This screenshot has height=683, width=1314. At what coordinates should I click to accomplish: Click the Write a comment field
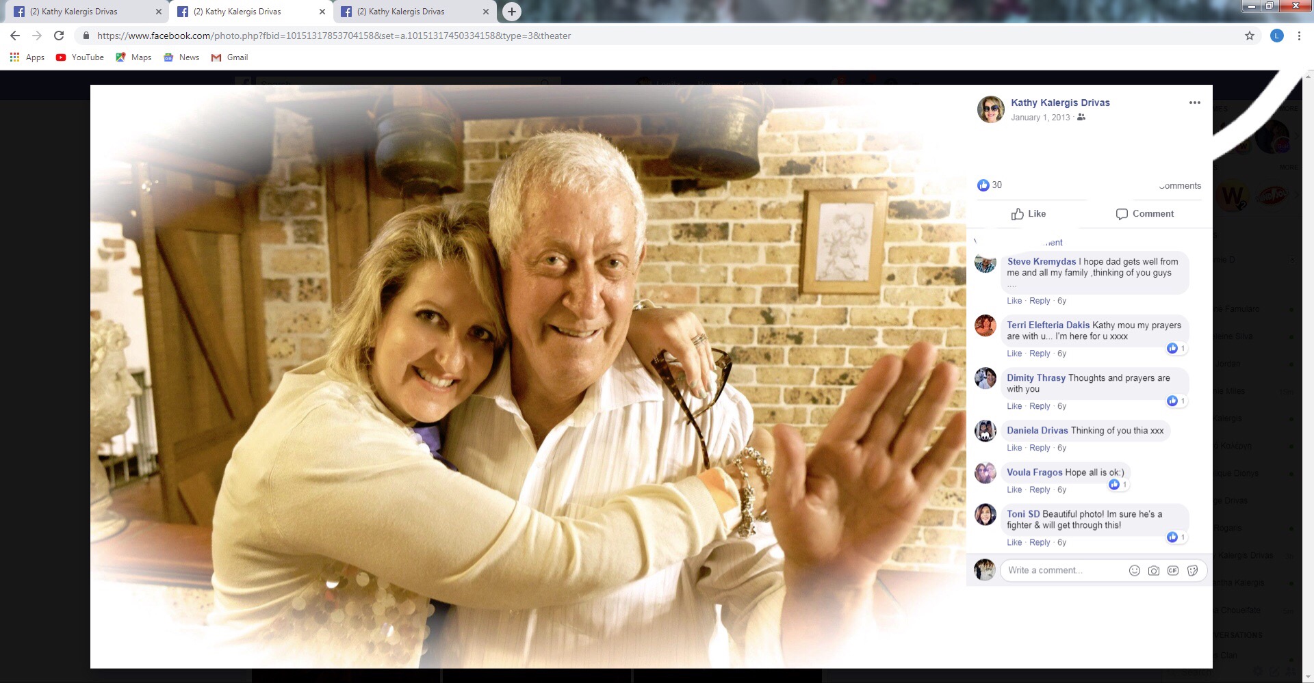(x=1061, y=570)
